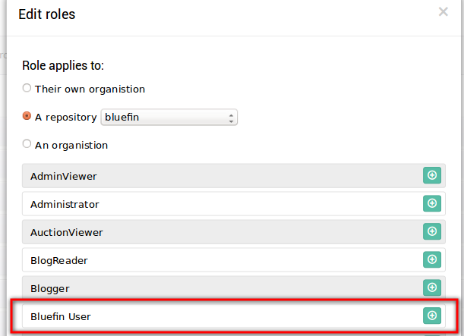Open the bluefin repository dropdown
Screen dimensions: 464x336
pos(169,118)
